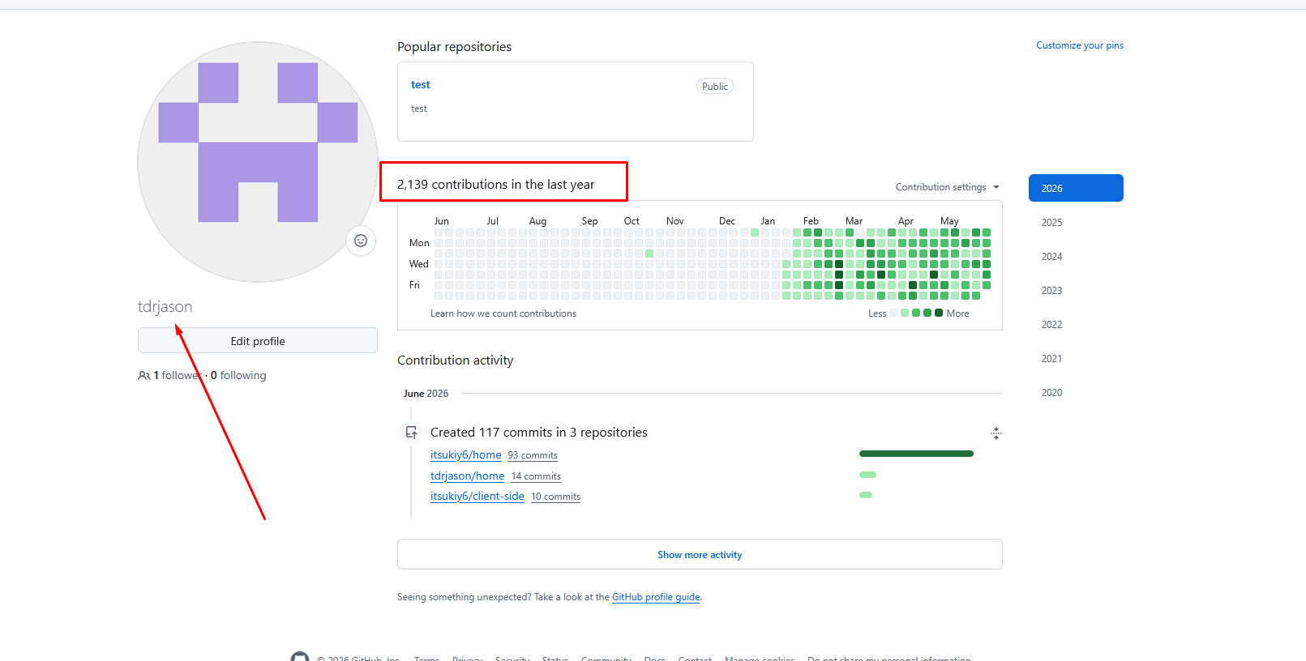Click the Edit profile button
The height and width of the screenshot is (661, 1306).
tap(258, 340)
